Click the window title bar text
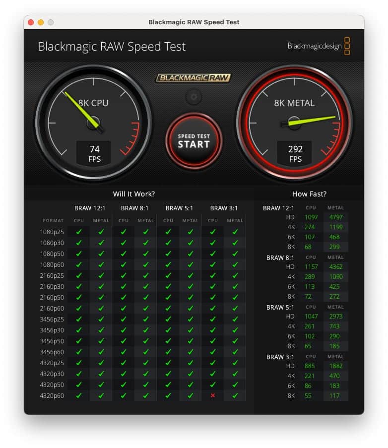This screenshot has width=388, height=448. coord(194,22)
